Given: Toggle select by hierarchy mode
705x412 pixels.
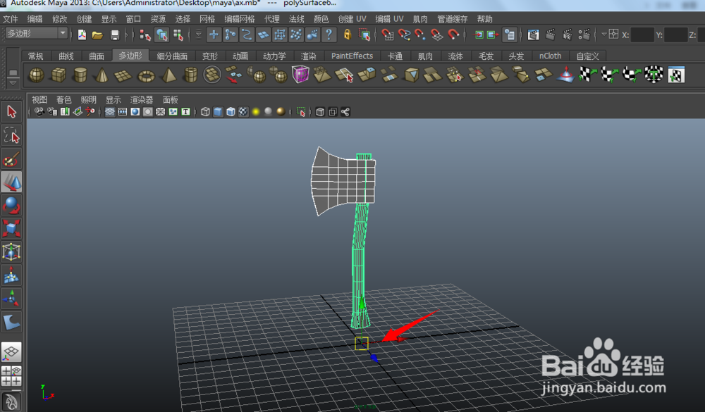Looking at the screenshot, I should (x=145, y=35).
